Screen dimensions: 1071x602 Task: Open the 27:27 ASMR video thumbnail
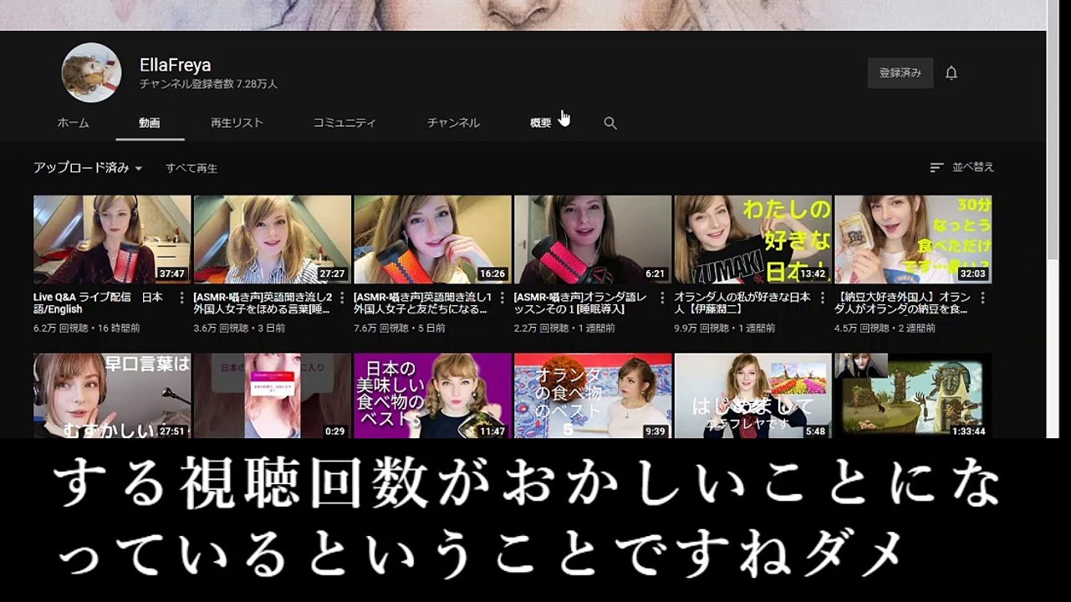coord(273,240)
